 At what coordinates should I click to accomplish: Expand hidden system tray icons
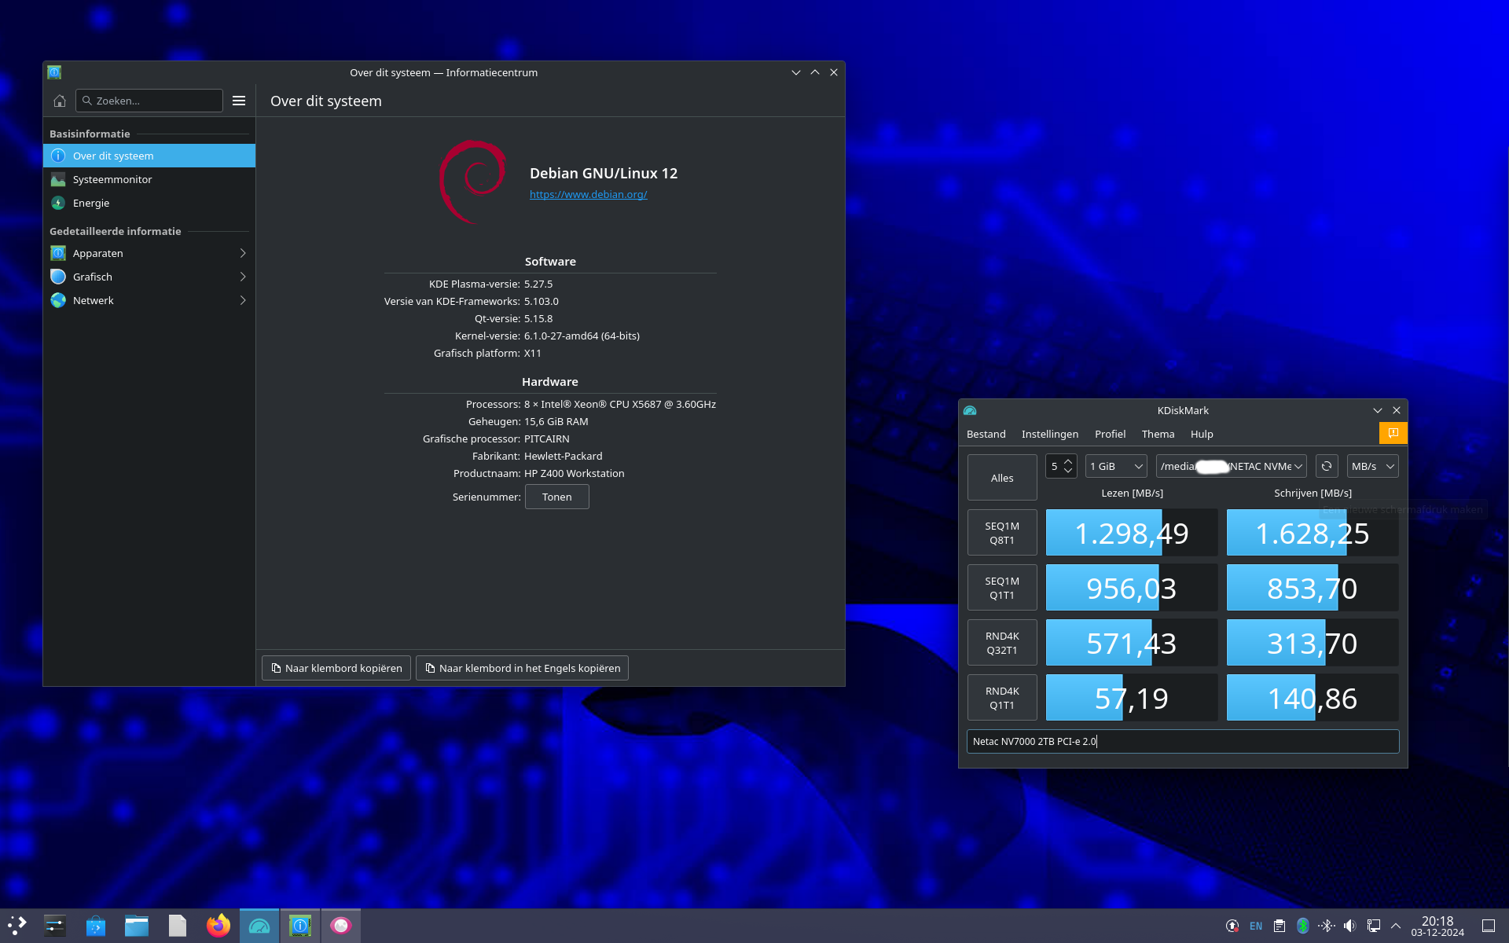click(x=1396, y=926)
